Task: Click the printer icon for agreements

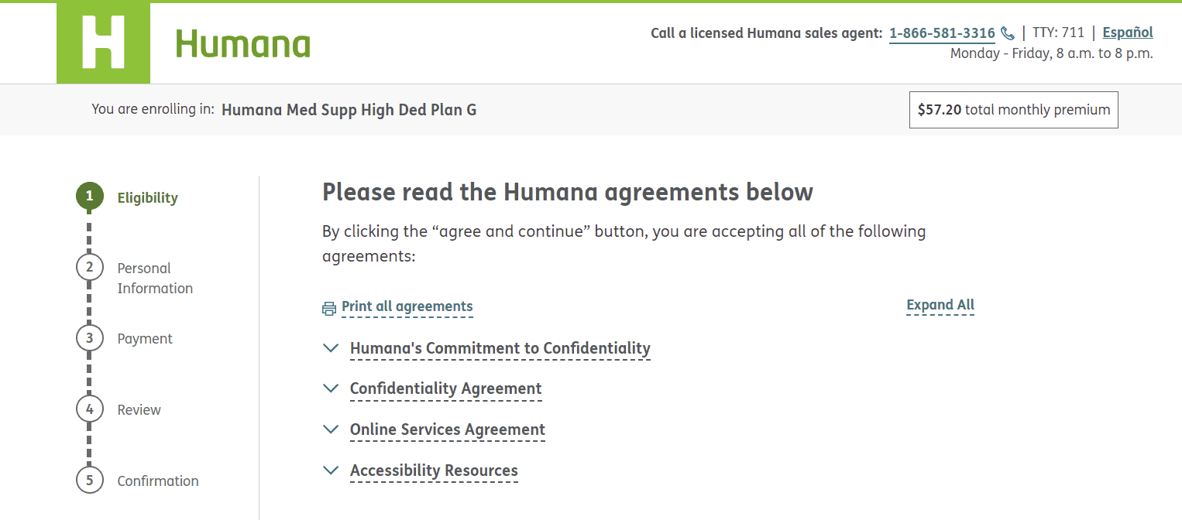Action: [x=329, y=308]
